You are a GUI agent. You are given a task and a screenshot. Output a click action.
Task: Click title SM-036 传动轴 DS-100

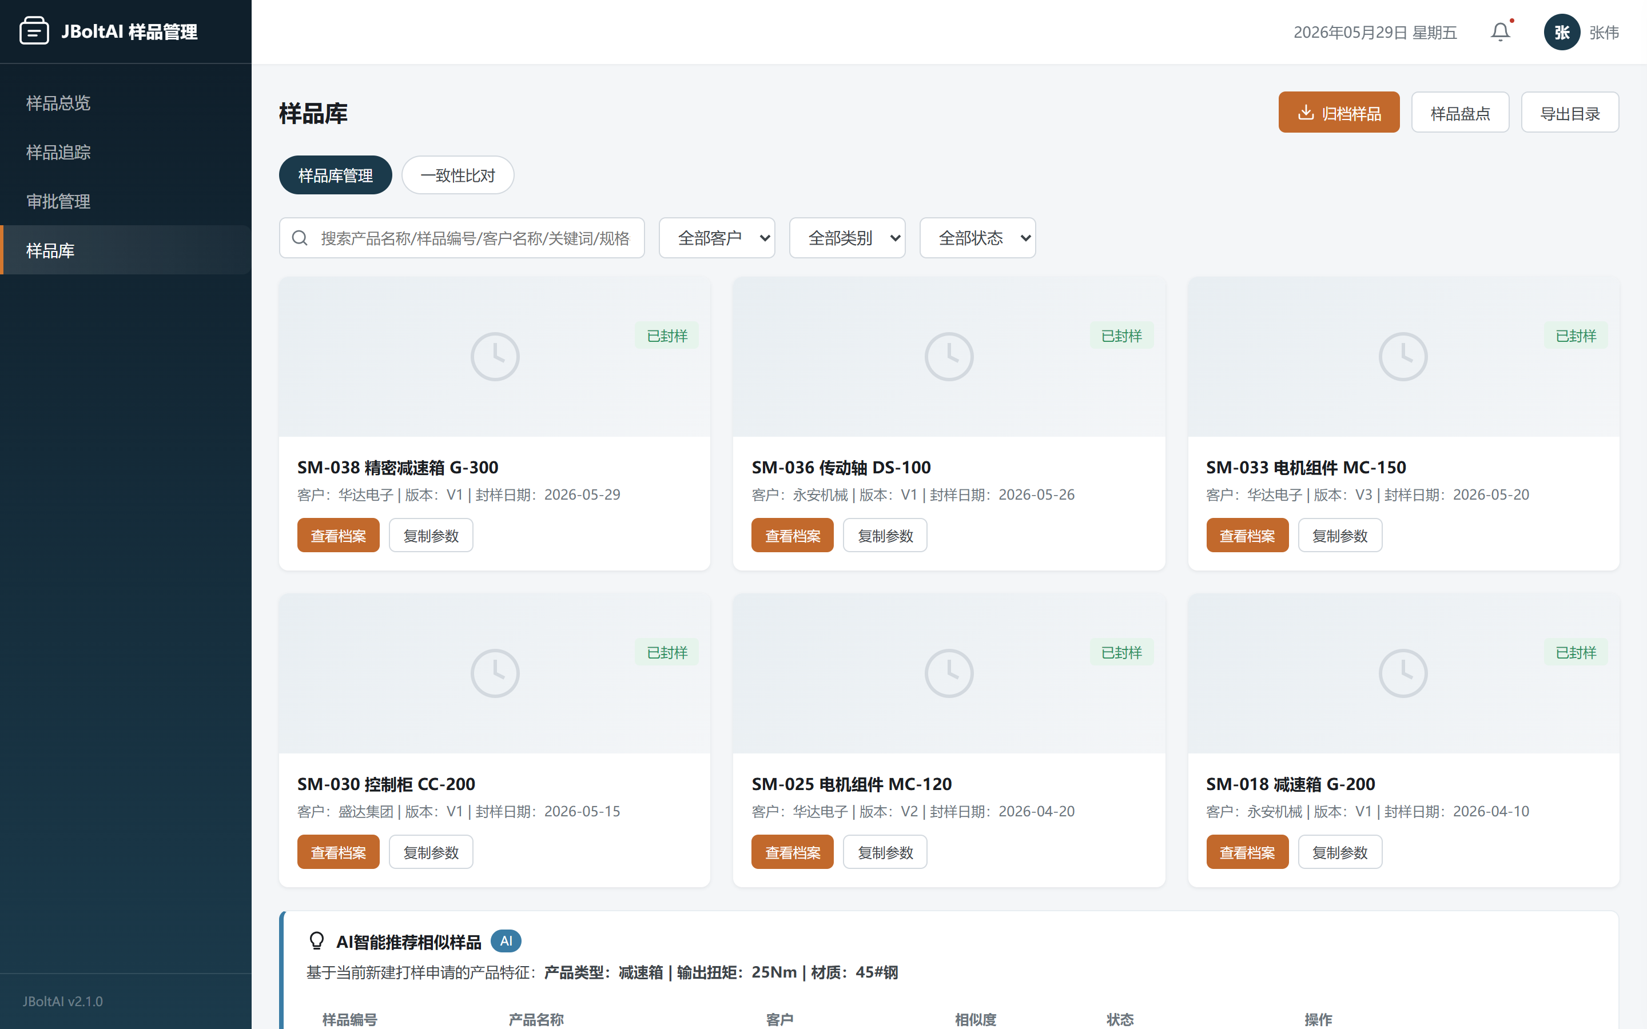pos(841,468)
